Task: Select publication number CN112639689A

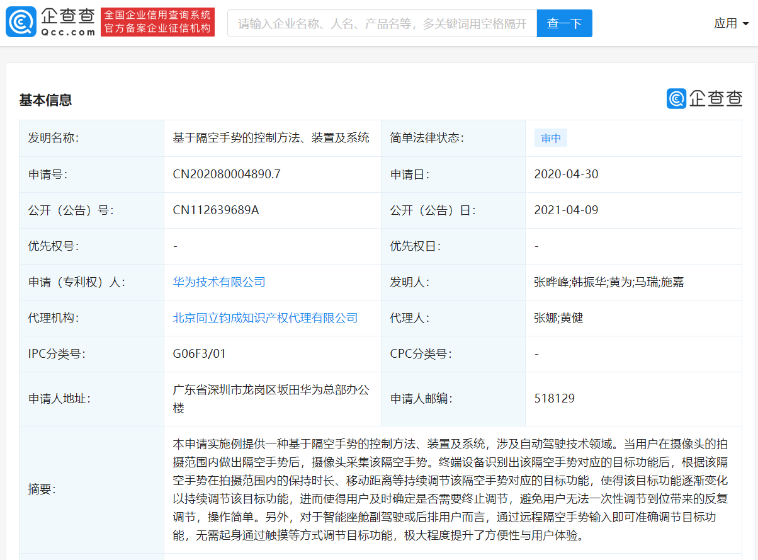Action: pyautogui.click(x=216, y=210)
